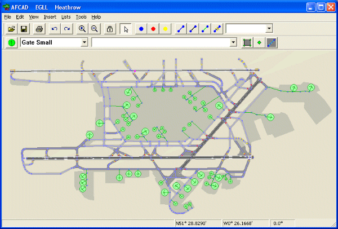
Task: Click the green parking spot tool button
Action: pyautogui.click(x=11, y=42)
